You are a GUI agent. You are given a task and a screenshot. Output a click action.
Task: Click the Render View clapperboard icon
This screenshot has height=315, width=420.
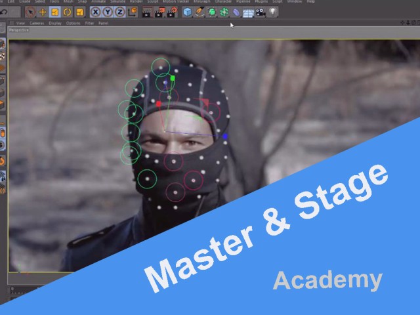[146, 12]
